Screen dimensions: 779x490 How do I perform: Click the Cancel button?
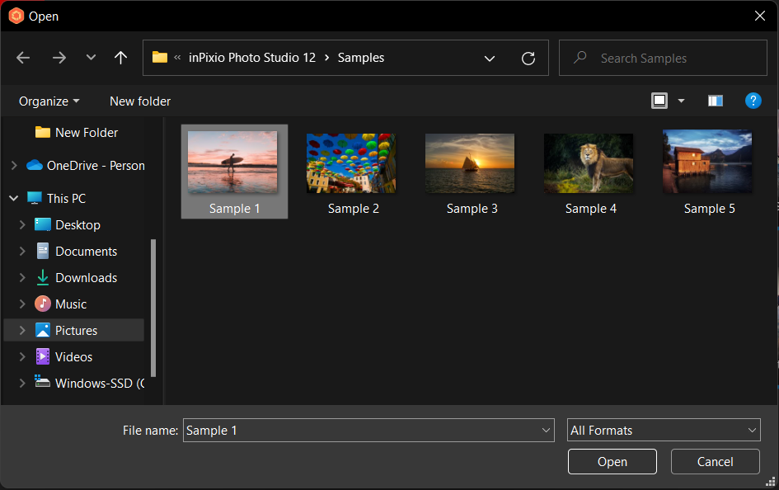(x=715, y=462)
